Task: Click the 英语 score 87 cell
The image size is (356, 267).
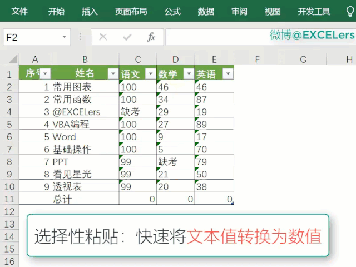Action: tap(214, 99)
